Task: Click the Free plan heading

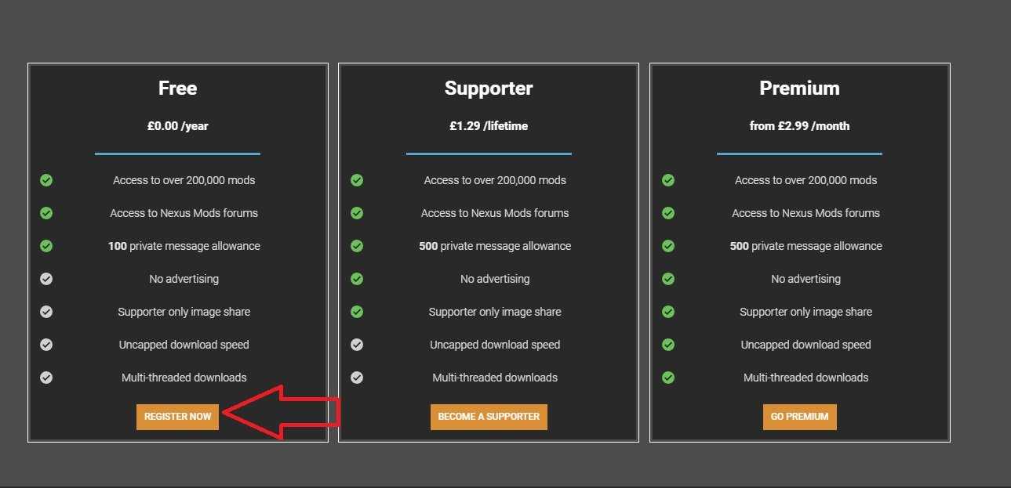Action: click(x=177, y=89)
